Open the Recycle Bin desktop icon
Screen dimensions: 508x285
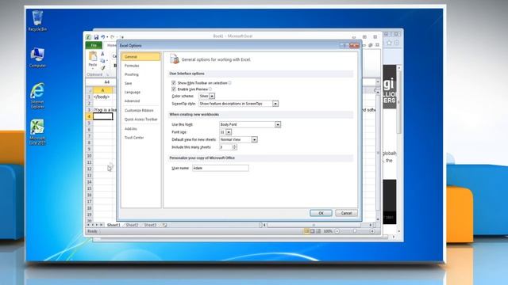[37, 21]
